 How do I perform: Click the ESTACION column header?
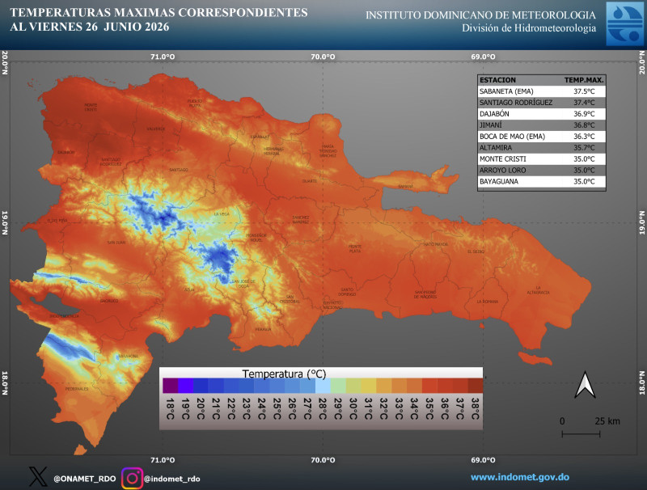click(x=497, y=80)
